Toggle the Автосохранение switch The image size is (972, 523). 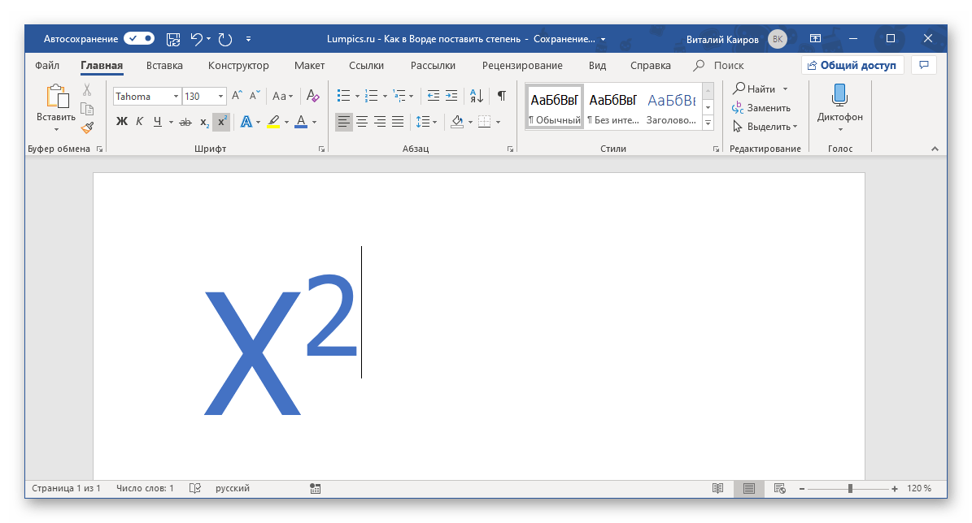(139, 38)
